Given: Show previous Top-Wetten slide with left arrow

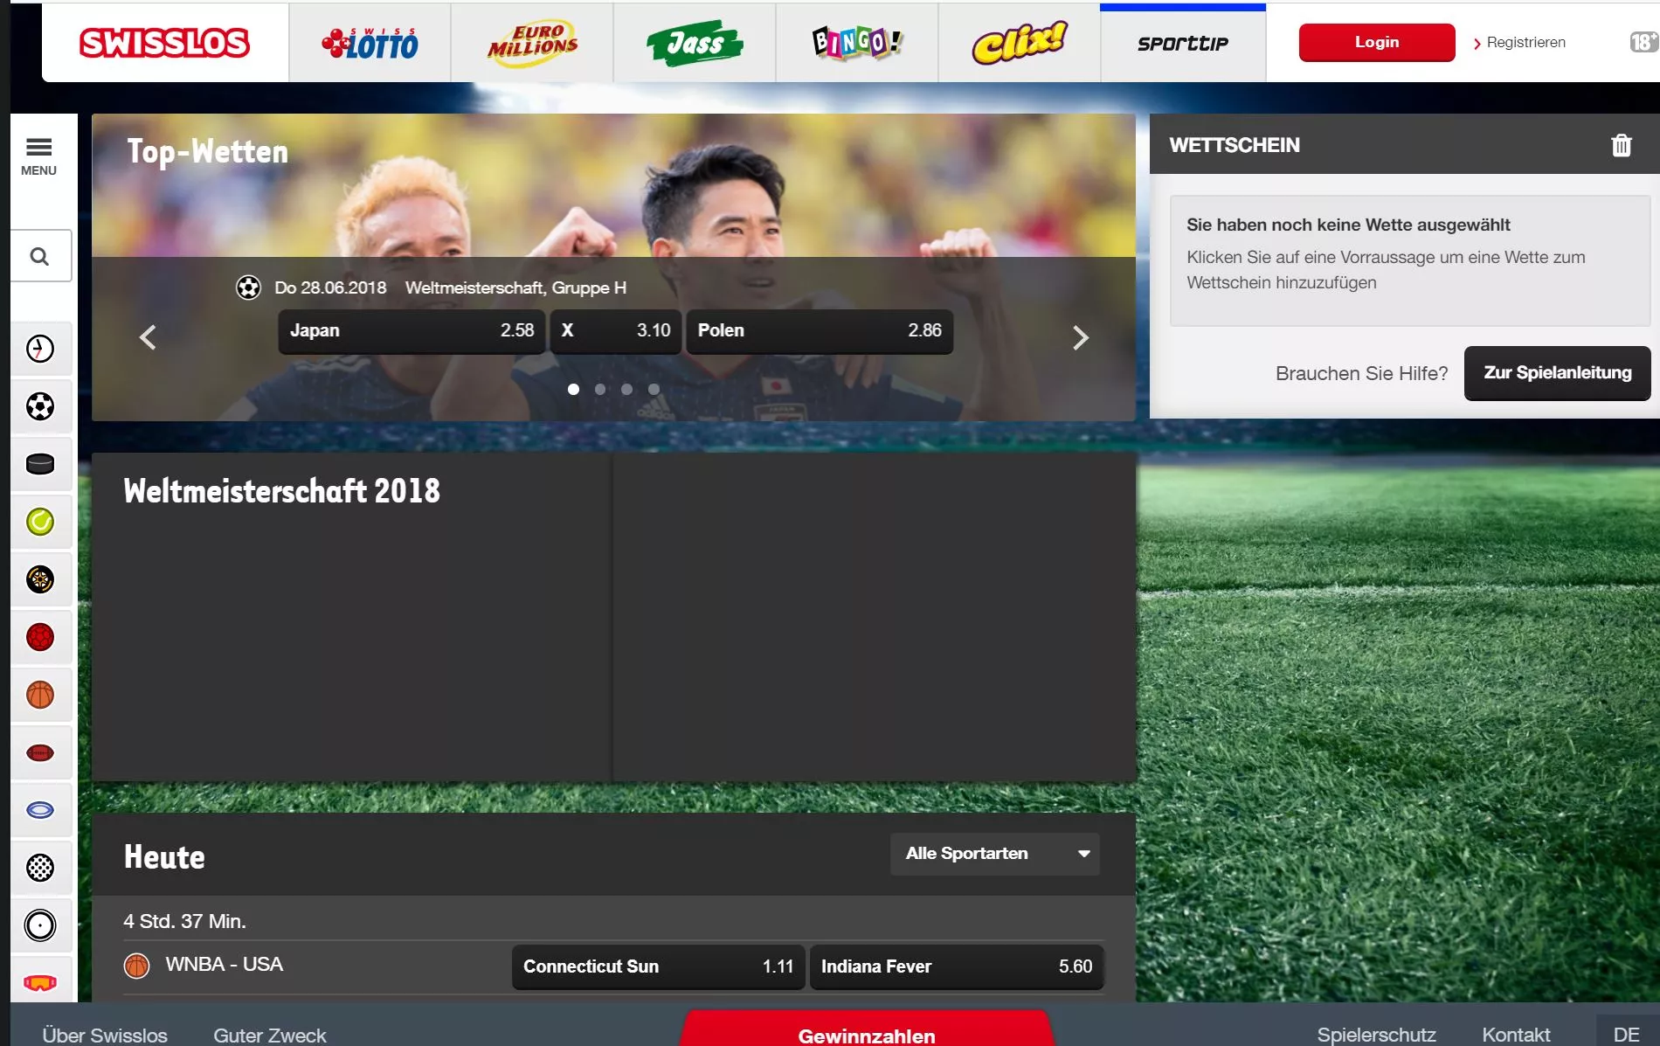Looking at the screenshot, I should [x=148, y=337].
